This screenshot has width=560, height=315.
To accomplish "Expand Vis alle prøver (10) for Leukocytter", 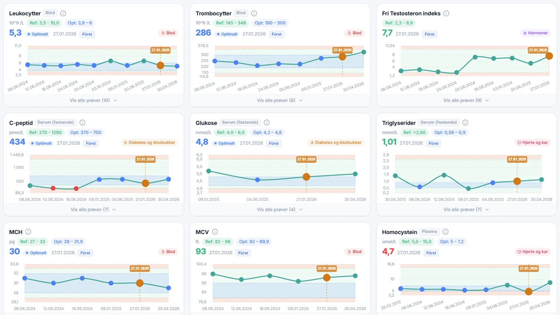I will (94, 100).
